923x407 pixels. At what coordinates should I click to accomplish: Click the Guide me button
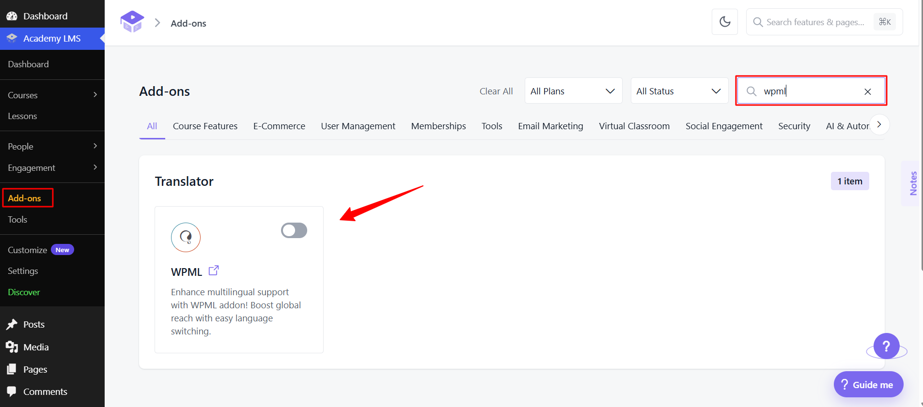(x=868, y=384)
